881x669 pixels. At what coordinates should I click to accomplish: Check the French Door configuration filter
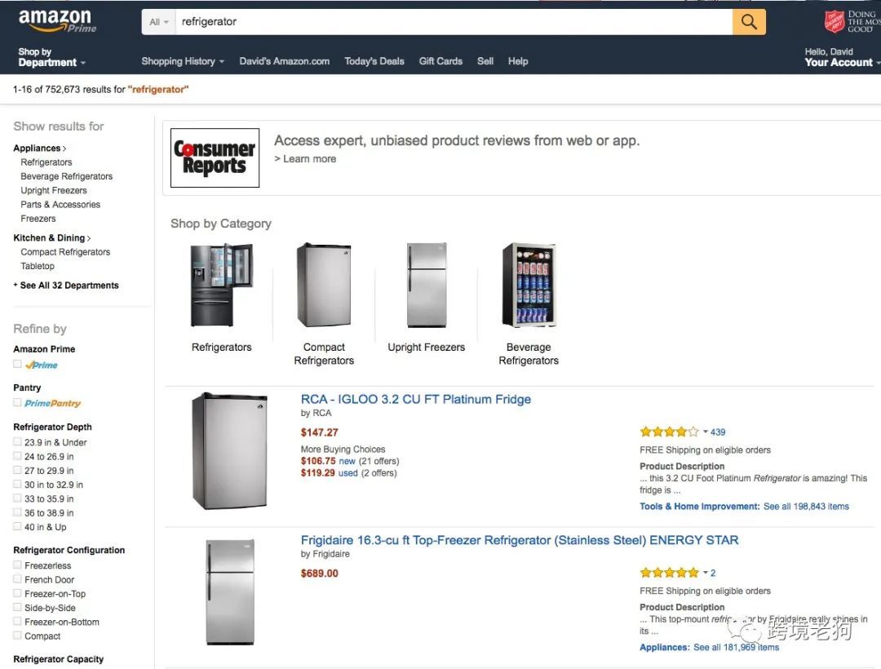[17, 579]
